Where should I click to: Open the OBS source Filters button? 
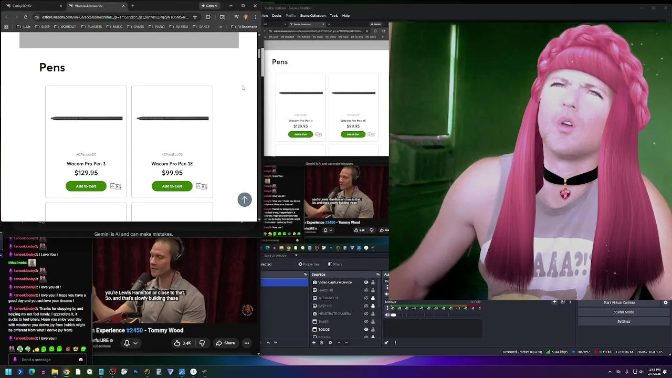335,264
